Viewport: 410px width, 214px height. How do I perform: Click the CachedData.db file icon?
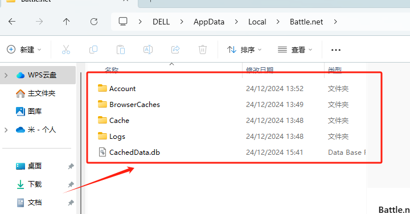(x=102, y=152)
